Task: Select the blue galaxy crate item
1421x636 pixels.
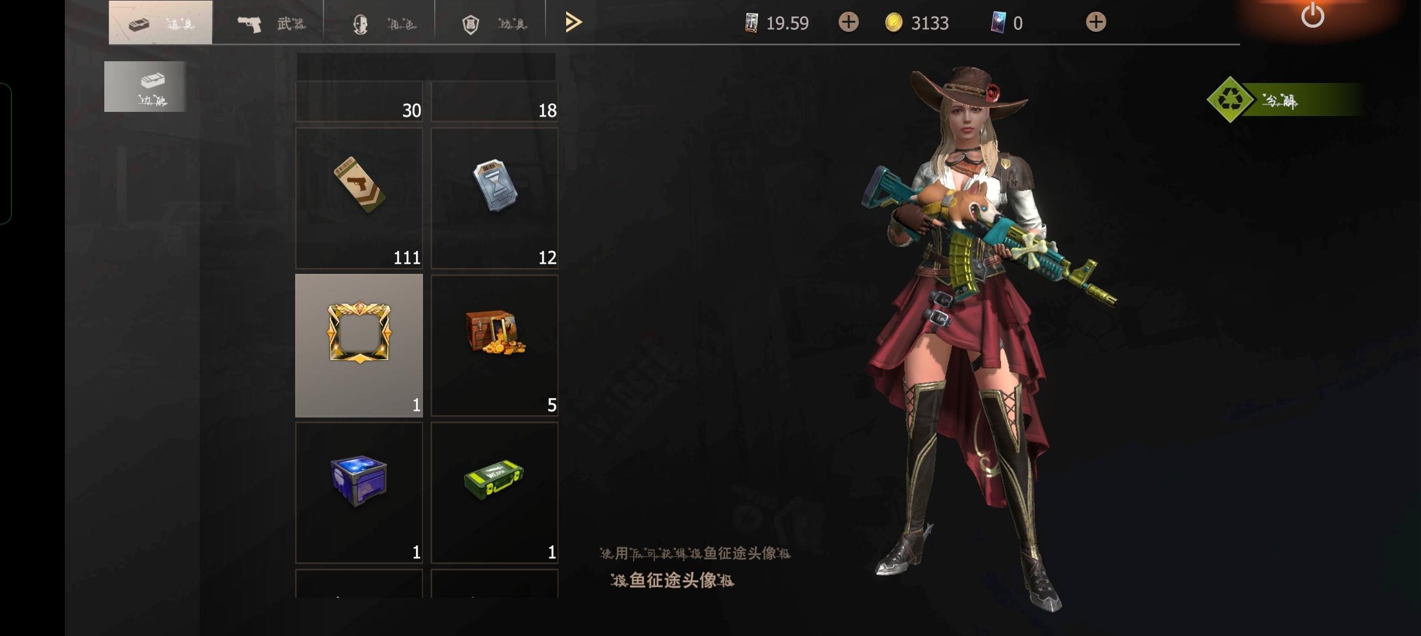Action: coord(359,493)
